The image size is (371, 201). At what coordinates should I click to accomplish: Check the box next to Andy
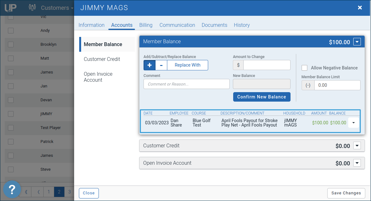pyautogui.click(x=11, y=31)
